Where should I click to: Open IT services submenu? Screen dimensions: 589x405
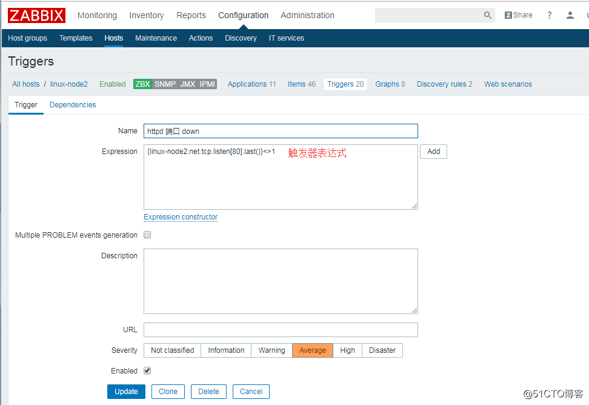[286, 38]
